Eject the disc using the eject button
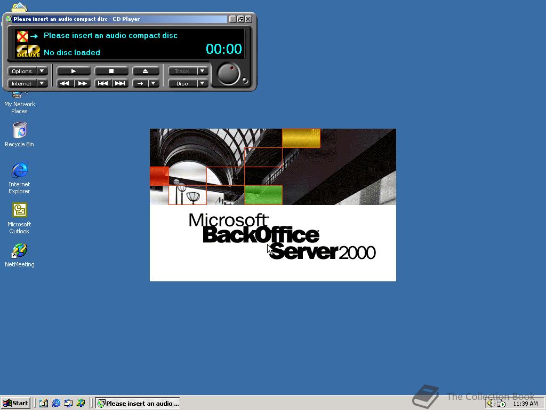The width and height of the screenshot is (546, 410). (x=146, y=71)
